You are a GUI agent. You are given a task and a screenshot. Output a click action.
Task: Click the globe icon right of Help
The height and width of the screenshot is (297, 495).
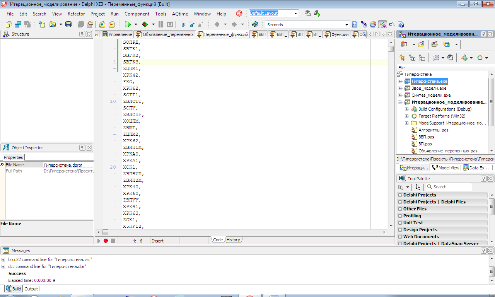(239, 14)
